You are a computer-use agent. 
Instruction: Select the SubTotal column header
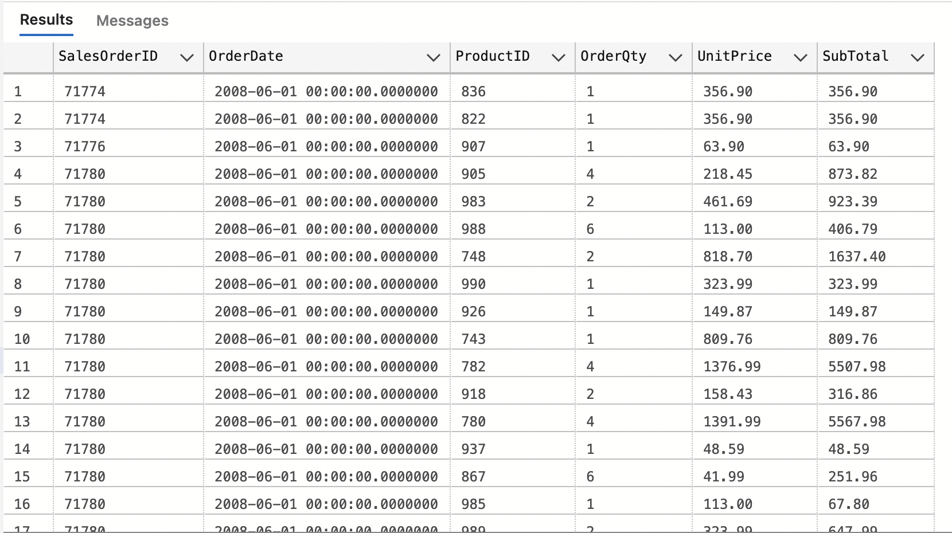tap(876, 57)
